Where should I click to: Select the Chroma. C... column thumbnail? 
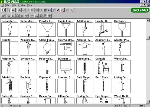66,86
